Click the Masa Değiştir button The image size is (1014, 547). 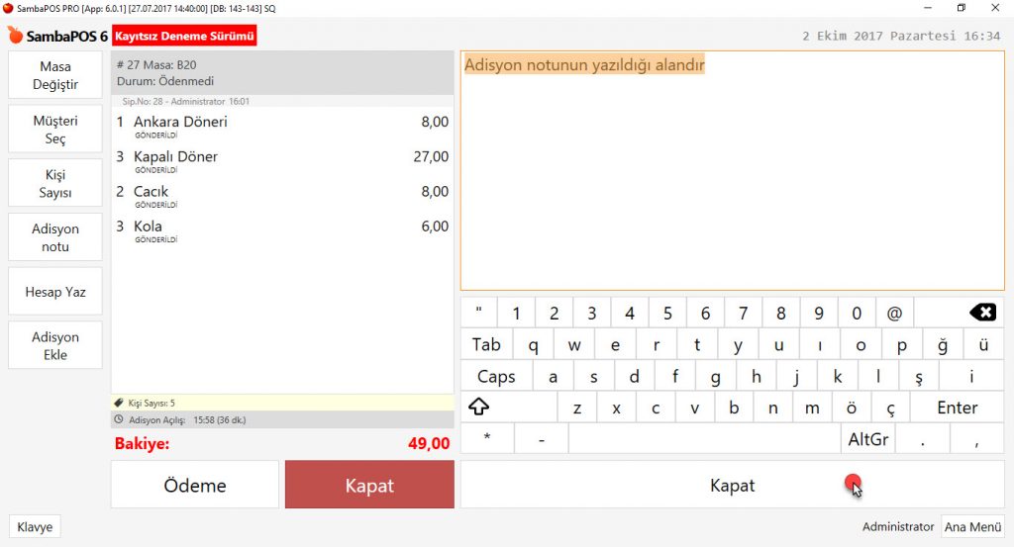click(x=55, y=76)
